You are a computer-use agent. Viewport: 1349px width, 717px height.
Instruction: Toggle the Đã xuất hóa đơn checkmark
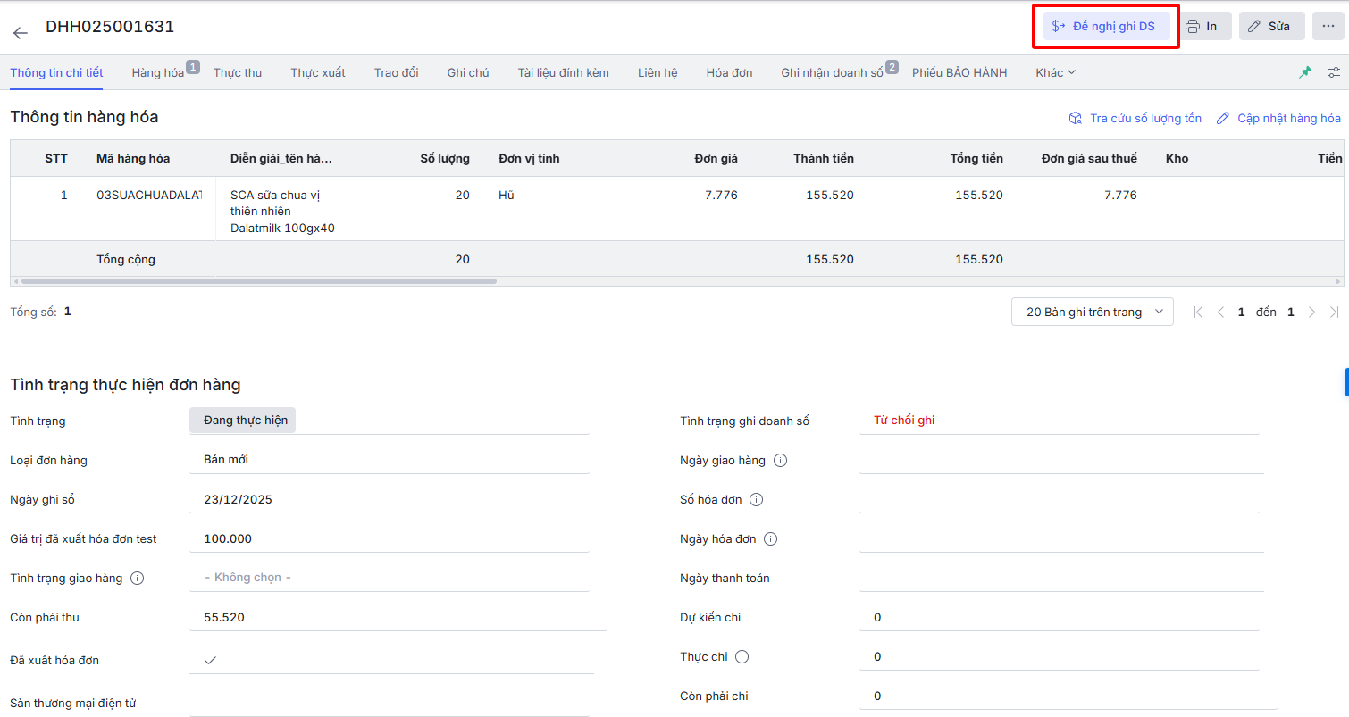pyautogui.click(x=211, y=661)
